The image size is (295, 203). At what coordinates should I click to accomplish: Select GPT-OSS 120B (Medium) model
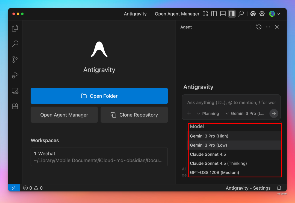tap(235, 172)
